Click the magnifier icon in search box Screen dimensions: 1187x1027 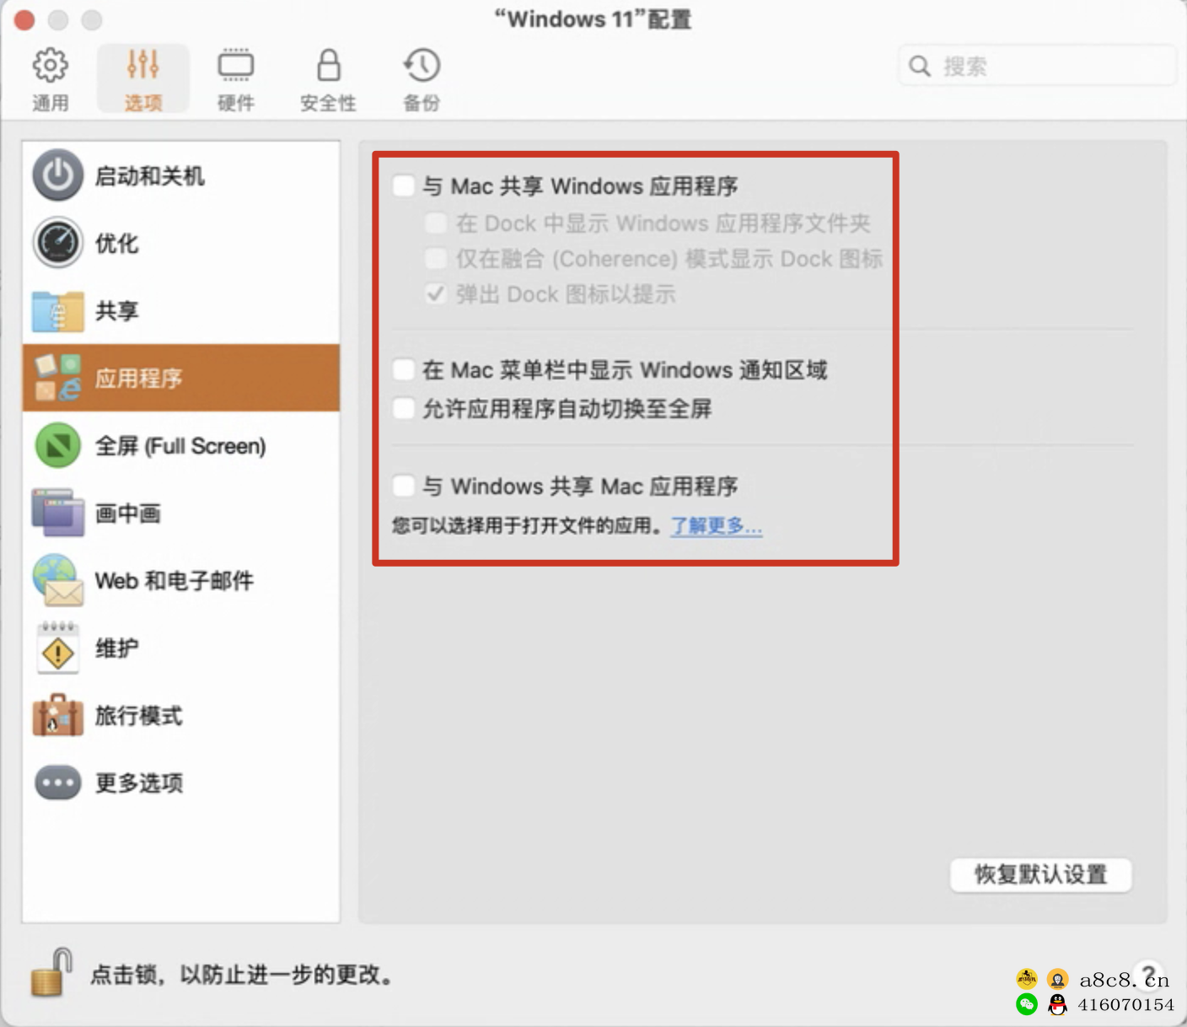point(920,66)
